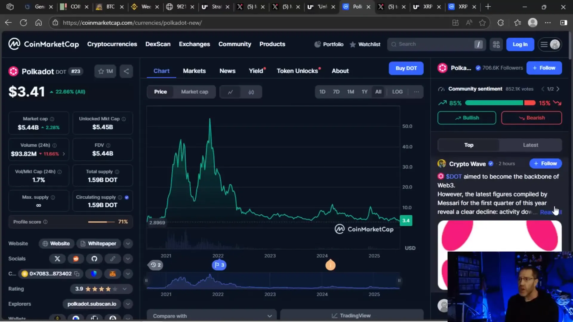573x322 pixels.
Task: Click the browser address bar URL
Action: pos(132,23)
